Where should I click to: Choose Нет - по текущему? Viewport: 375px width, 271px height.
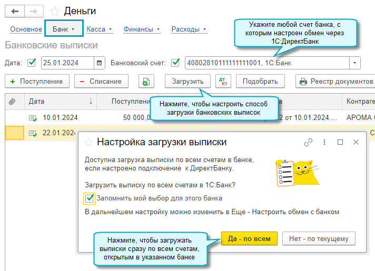(319, 238)
